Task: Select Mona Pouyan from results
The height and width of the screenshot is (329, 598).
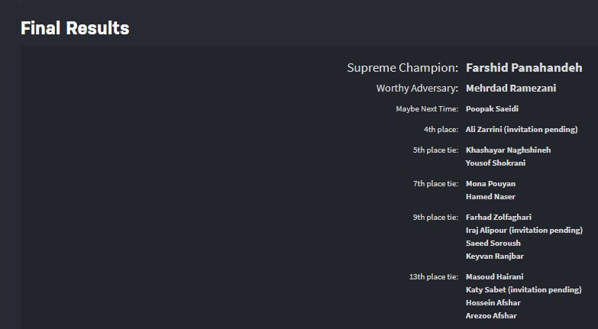Action: [490, 184]
